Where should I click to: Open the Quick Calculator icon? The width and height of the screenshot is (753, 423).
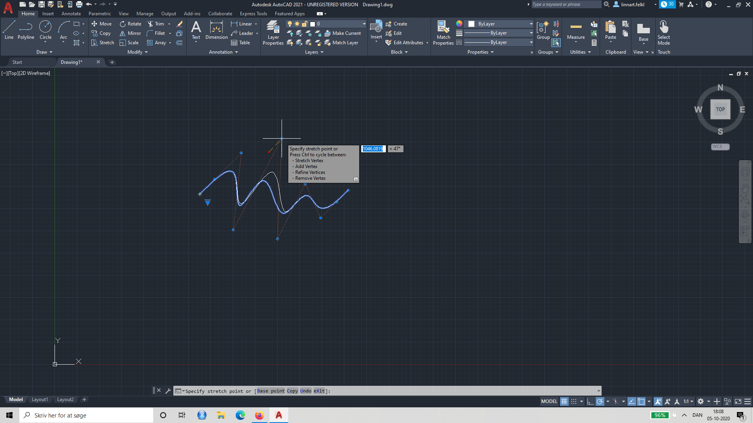click(x=594, y=43)
